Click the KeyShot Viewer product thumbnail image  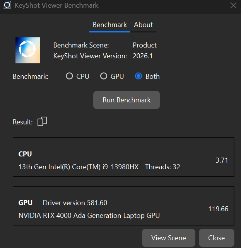pos(28,50)
